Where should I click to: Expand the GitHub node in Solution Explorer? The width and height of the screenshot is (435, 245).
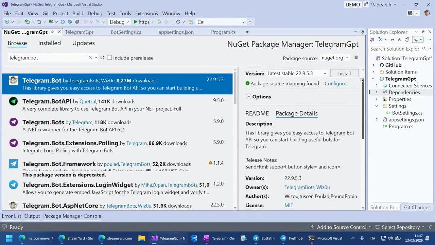[373, 65]
